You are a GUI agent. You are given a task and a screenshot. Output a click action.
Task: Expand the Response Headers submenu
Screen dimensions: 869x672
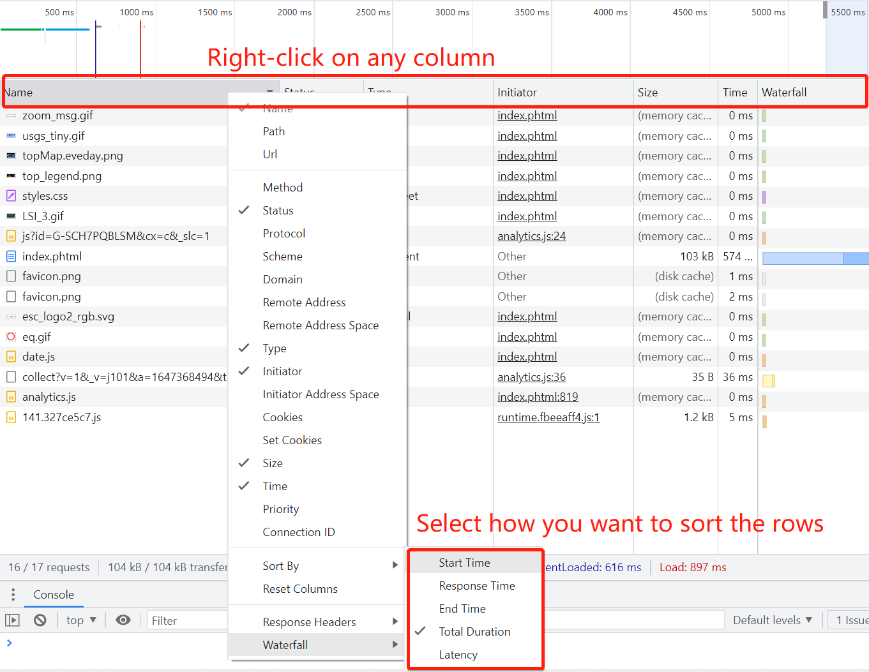coord(317,622)
